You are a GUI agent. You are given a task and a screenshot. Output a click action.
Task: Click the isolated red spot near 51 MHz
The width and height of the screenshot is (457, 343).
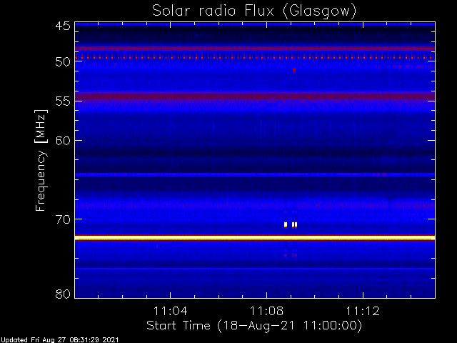click(294, 70)
